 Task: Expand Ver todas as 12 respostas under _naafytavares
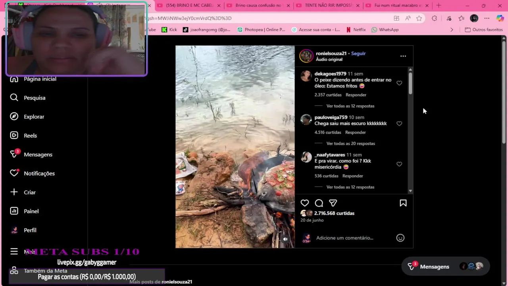pyautogui.click(x=350, y=187)
